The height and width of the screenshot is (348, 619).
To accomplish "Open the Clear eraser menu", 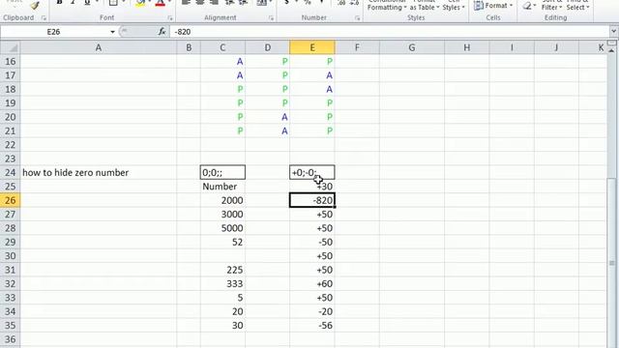I will tap(528, 6).
